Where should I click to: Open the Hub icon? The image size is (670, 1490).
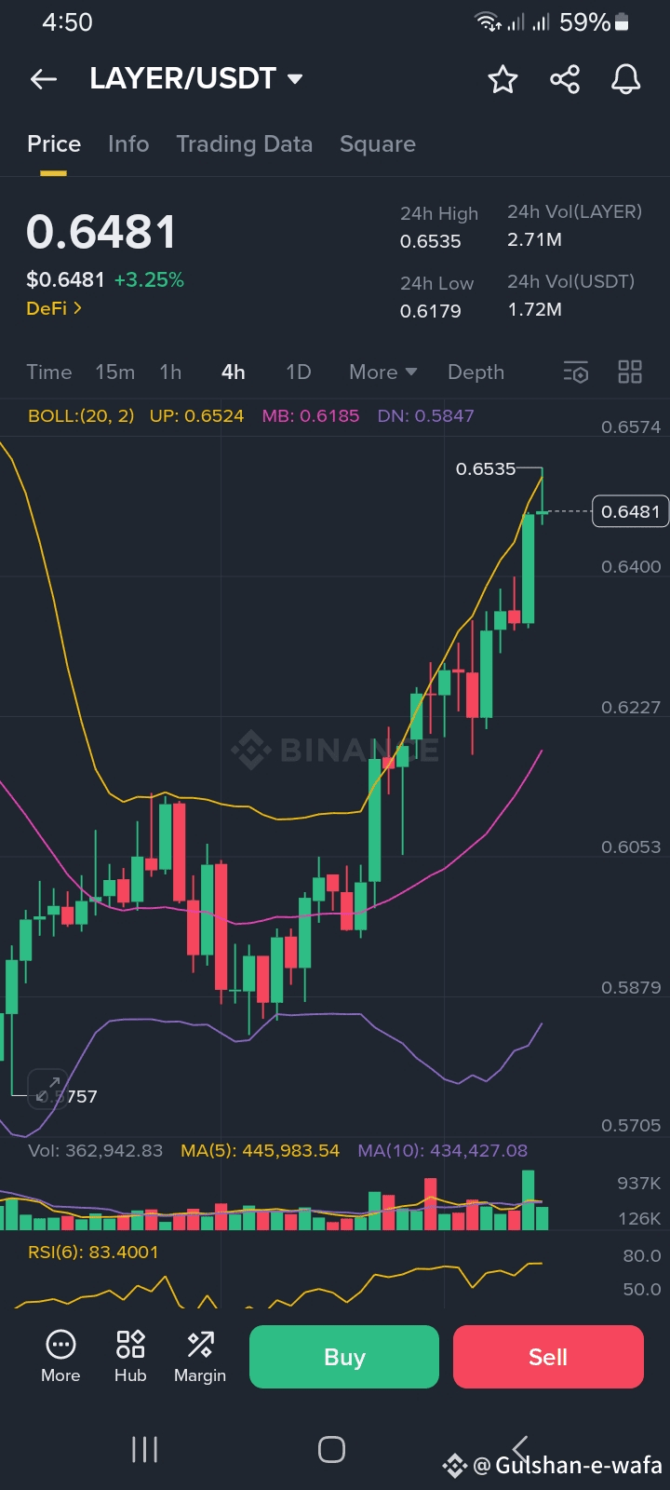130,1356
